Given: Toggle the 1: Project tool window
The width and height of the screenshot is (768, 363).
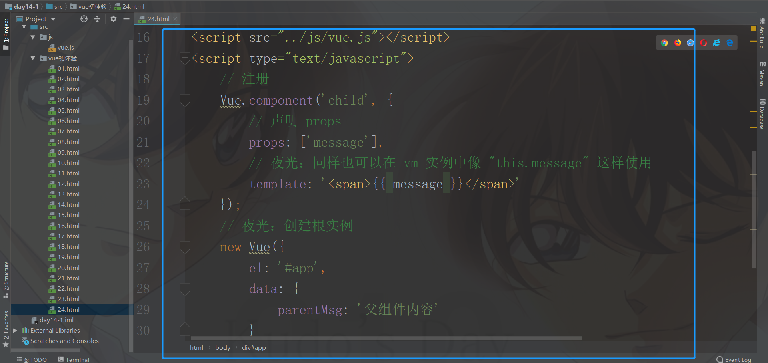Looking at the screenshot, I should click(6, 34).
